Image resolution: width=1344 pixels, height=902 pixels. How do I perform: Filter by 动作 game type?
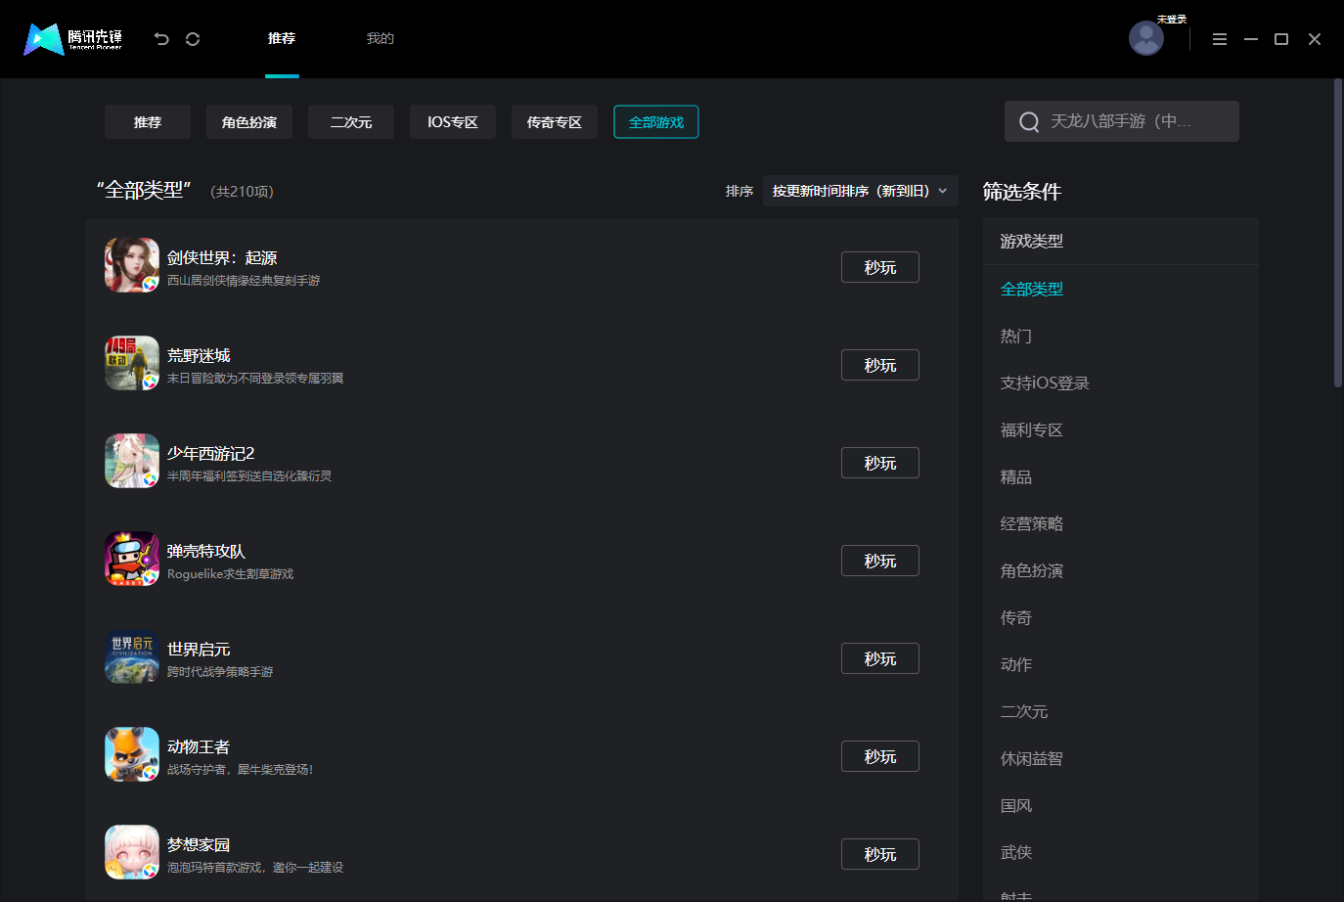pos(1016,664)
